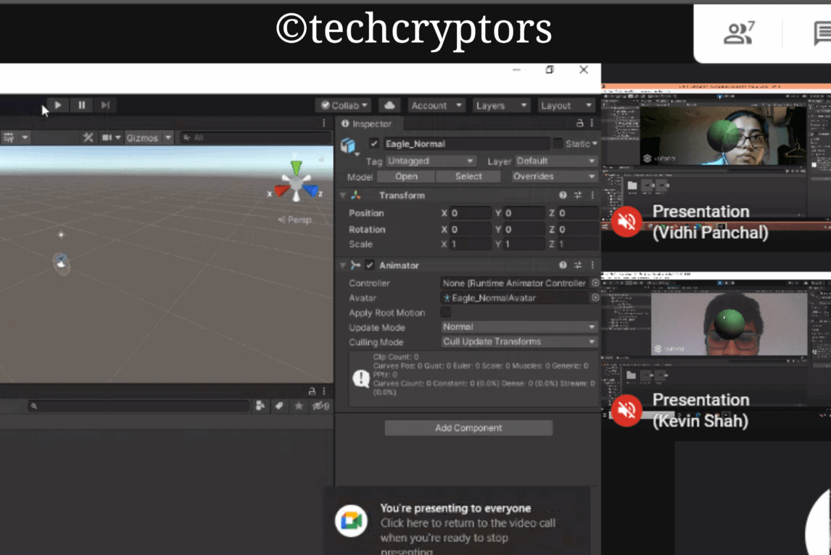Screen dimensions: 831x555
Task: Open scene tools settings icon
Action: pyautogui.click(x=88, y=138)
